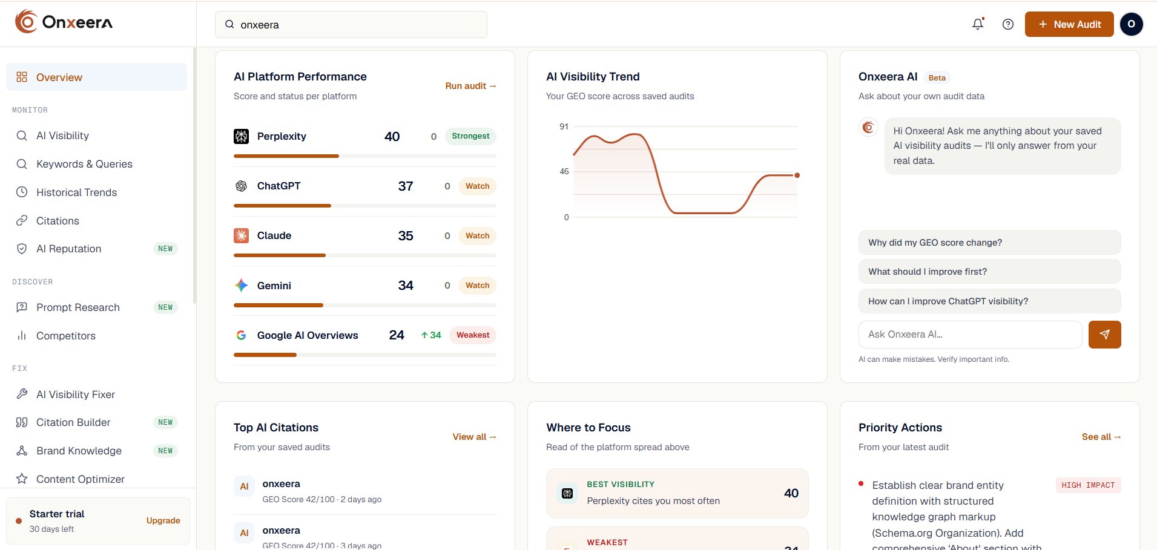Click the Competitors bar chart icon
Screen dimensions: 1157x550
coord(22,336)
